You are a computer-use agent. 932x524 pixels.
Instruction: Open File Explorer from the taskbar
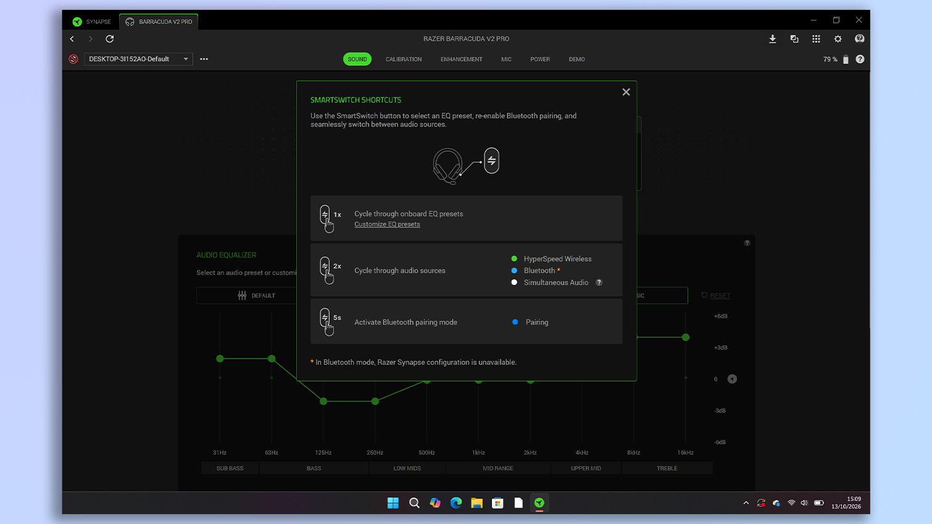(476, 503)
